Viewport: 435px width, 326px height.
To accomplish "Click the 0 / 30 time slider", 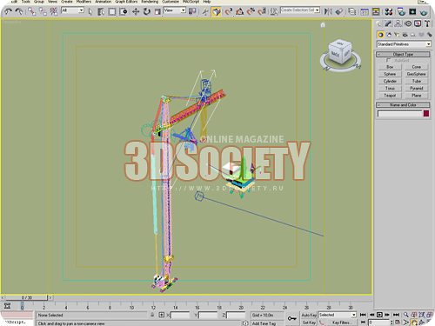I will pos(26,297).
